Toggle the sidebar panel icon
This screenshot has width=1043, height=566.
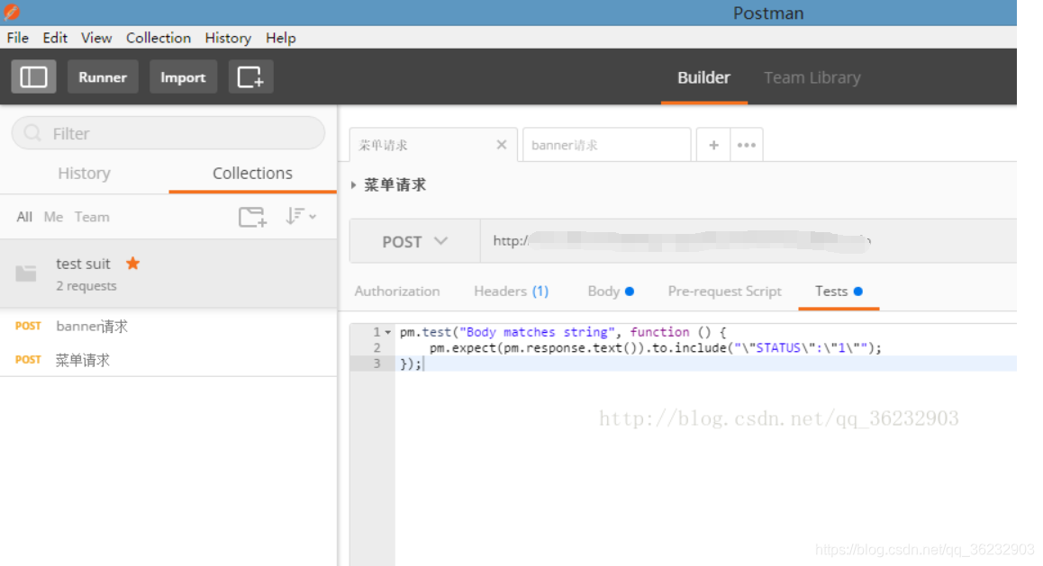33,77
